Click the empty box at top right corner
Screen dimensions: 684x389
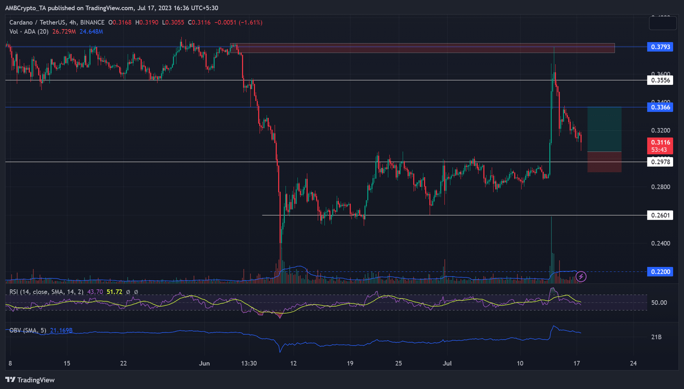[663, 23]
